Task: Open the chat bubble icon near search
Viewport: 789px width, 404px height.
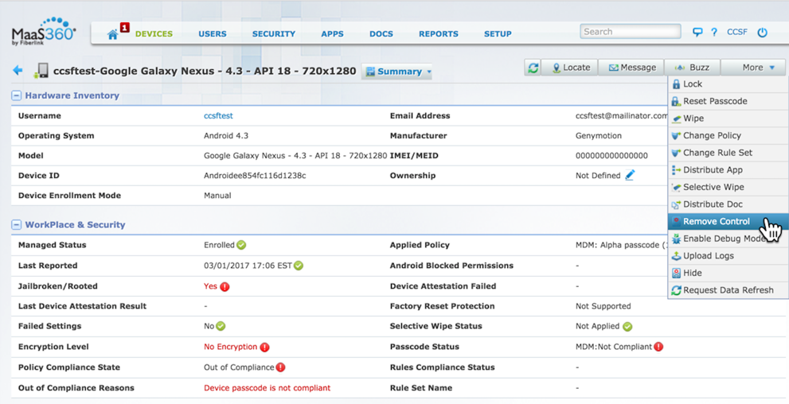Action: click(x=697, y=33)
